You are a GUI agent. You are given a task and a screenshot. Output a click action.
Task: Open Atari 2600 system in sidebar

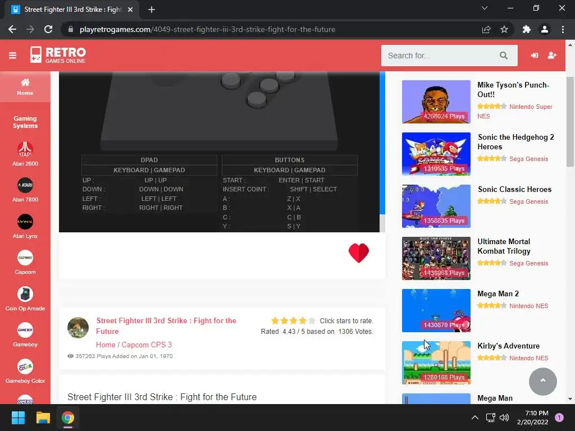coord(25,154)
